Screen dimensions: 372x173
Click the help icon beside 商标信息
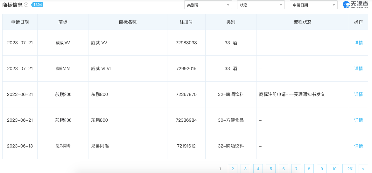26,5
